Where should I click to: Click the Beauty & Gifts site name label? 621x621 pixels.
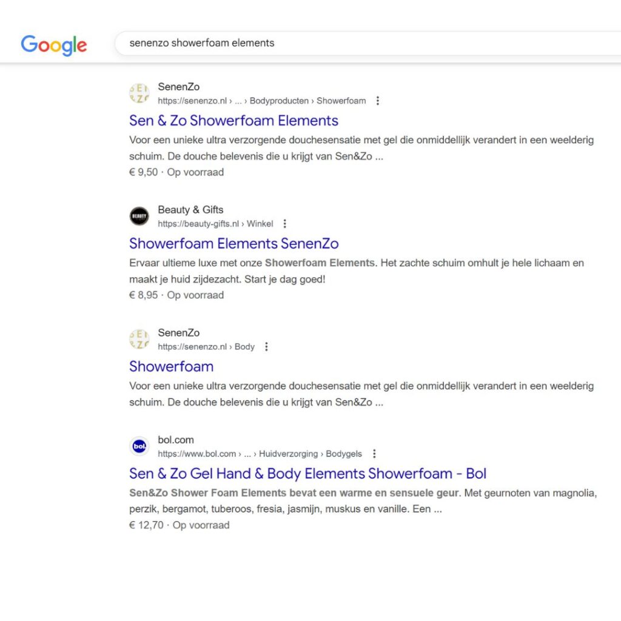point(190,209)
